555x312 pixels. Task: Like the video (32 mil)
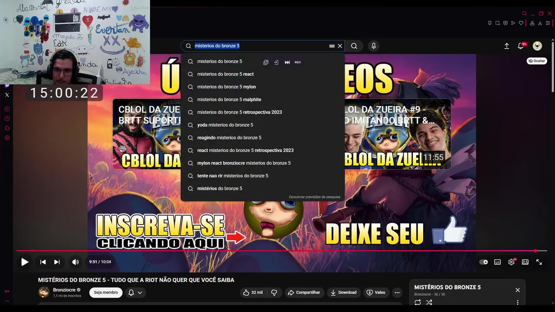253,292
